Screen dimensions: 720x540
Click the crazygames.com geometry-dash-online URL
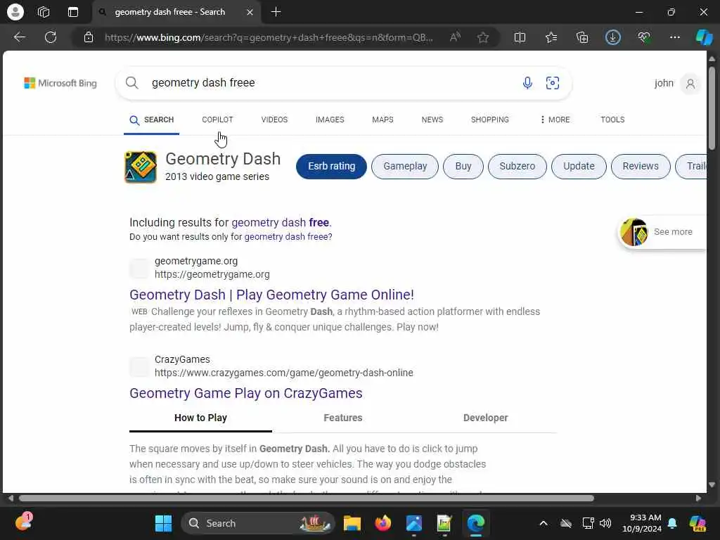(x=284, y=373)
